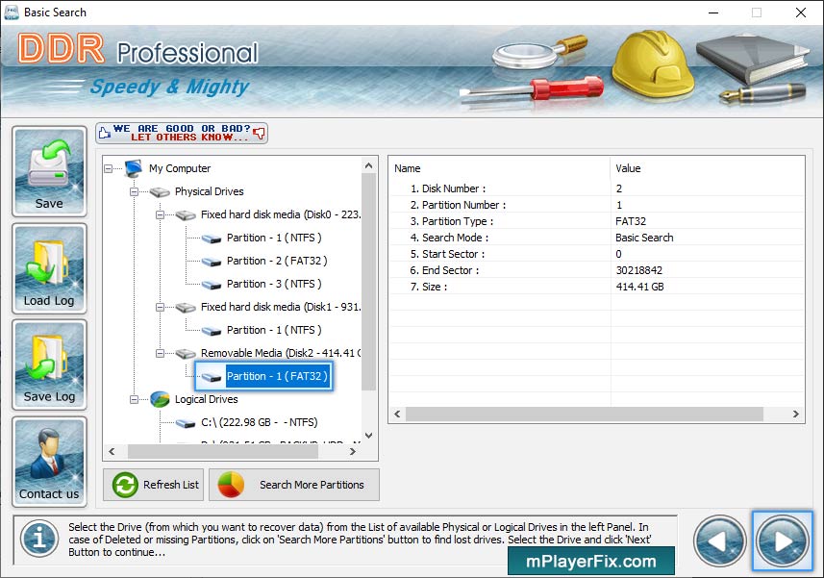Click the Basic Search value cell
The height and width of the screenshot is (578, 824).
(644, 238)
